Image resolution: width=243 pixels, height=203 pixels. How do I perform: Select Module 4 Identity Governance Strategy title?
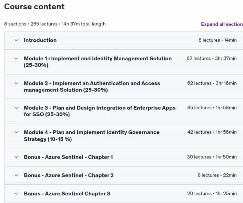point(92,135)
